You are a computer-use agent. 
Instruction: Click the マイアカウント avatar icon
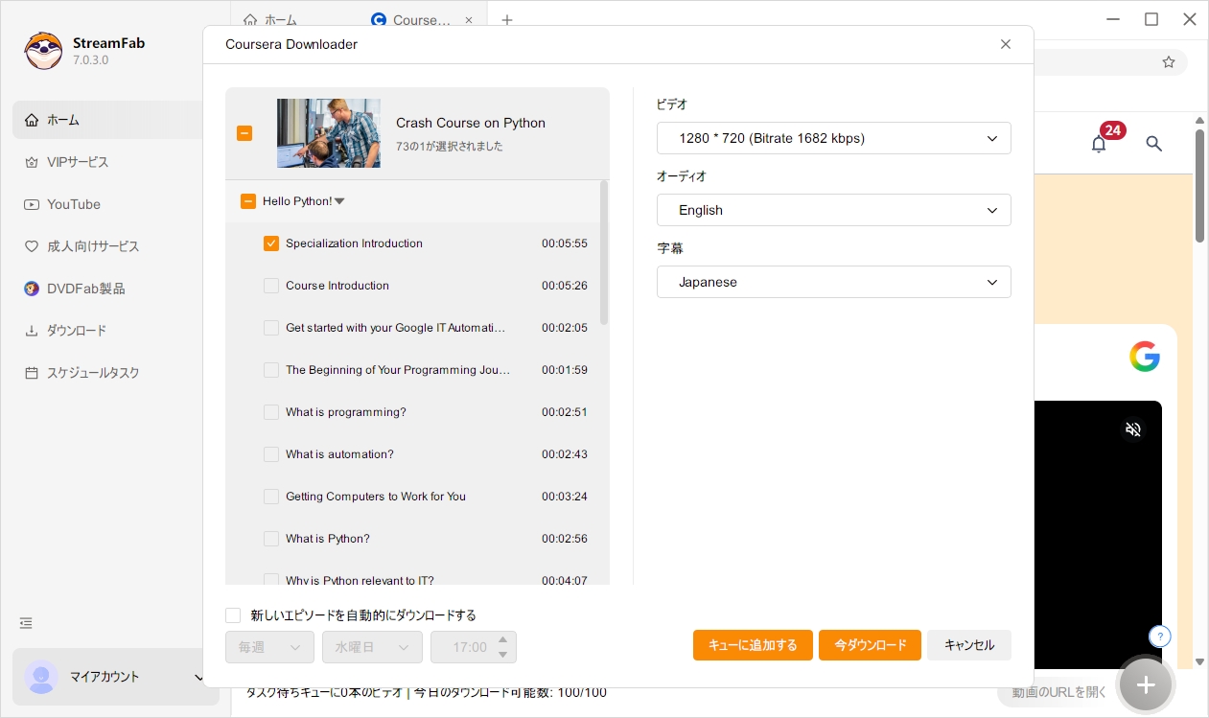(x=41, y=677)
